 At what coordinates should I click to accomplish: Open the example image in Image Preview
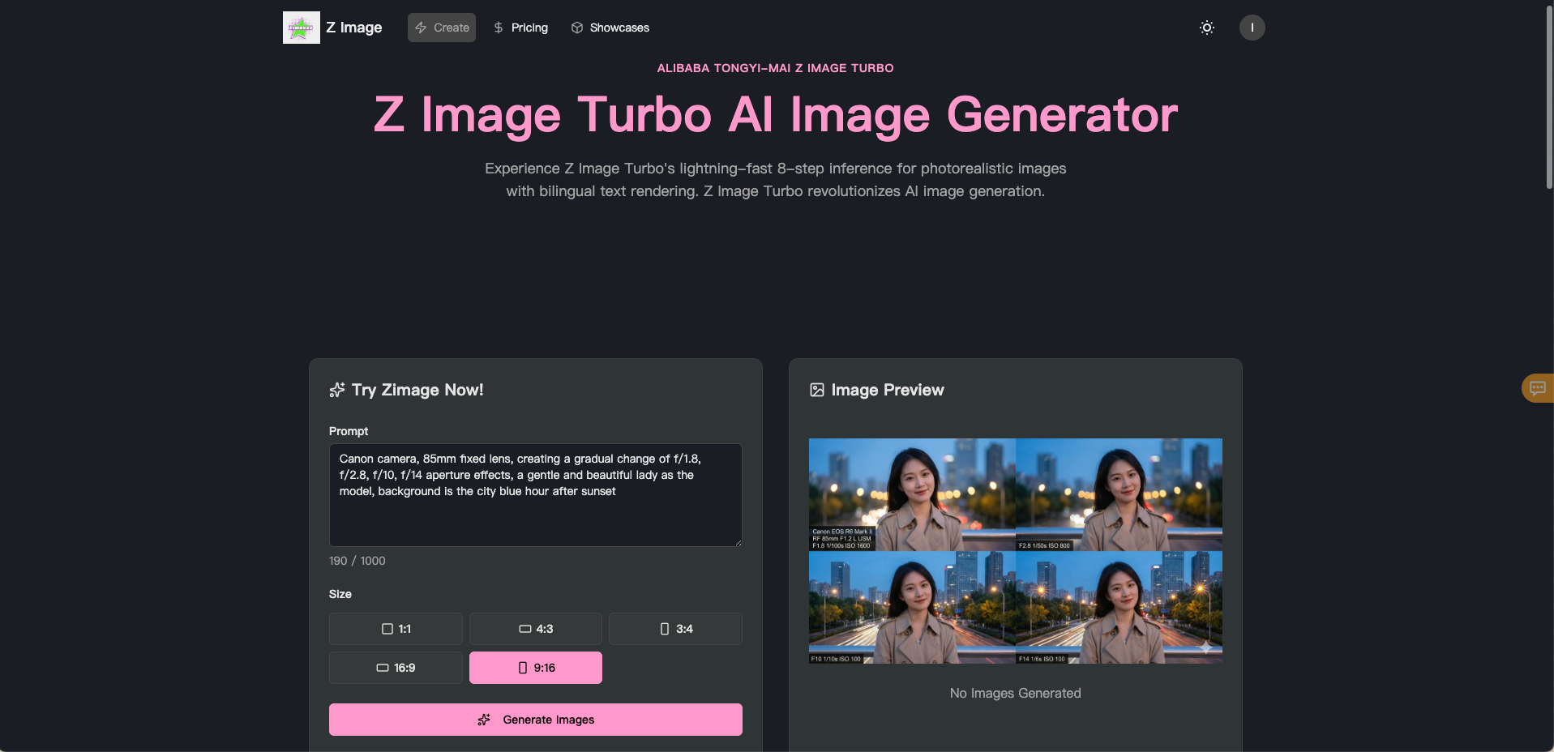(x=1016, y=551)
